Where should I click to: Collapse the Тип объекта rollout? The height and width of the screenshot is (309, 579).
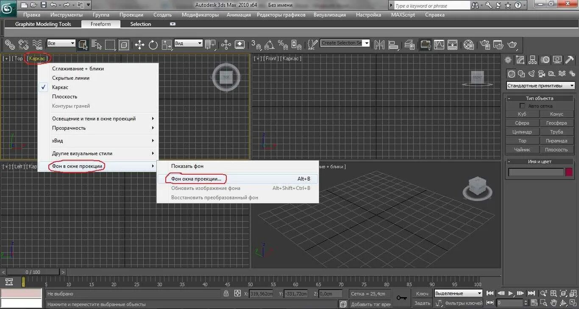tap(540, 98)
